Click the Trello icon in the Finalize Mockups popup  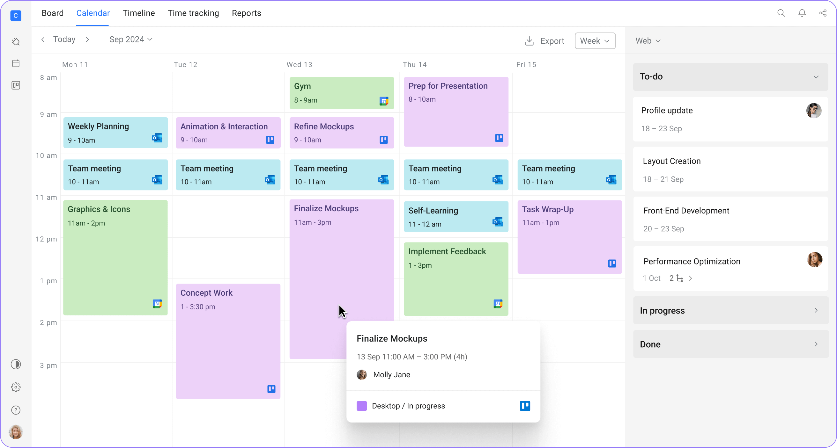coord(525,406)
